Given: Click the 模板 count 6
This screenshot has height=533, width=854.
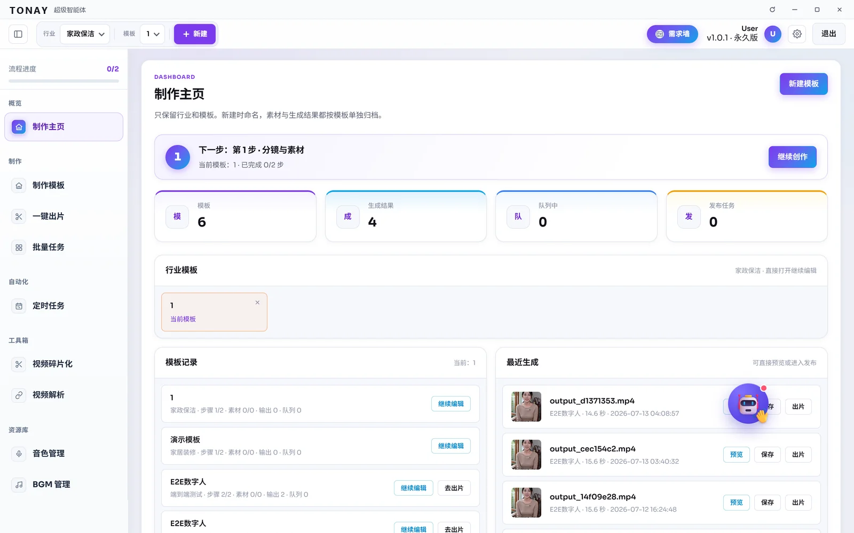Looking at the screenshot, I should point(202,222).
